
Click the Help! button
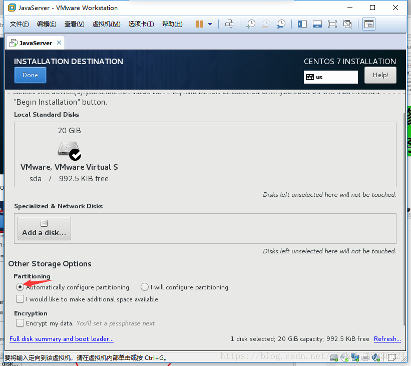pyautogui.click(x=380, y=75)
